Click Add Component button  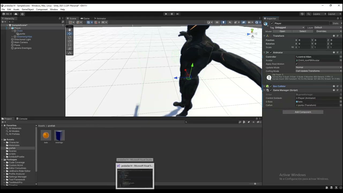click(303, 112)
